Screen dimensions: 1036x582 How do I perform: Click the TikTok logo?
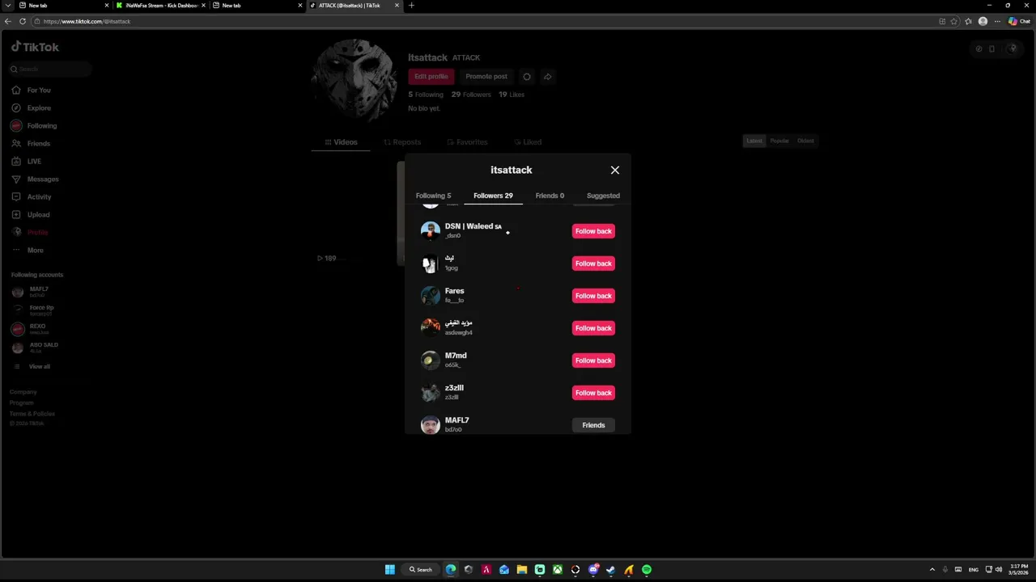point(35,47)
